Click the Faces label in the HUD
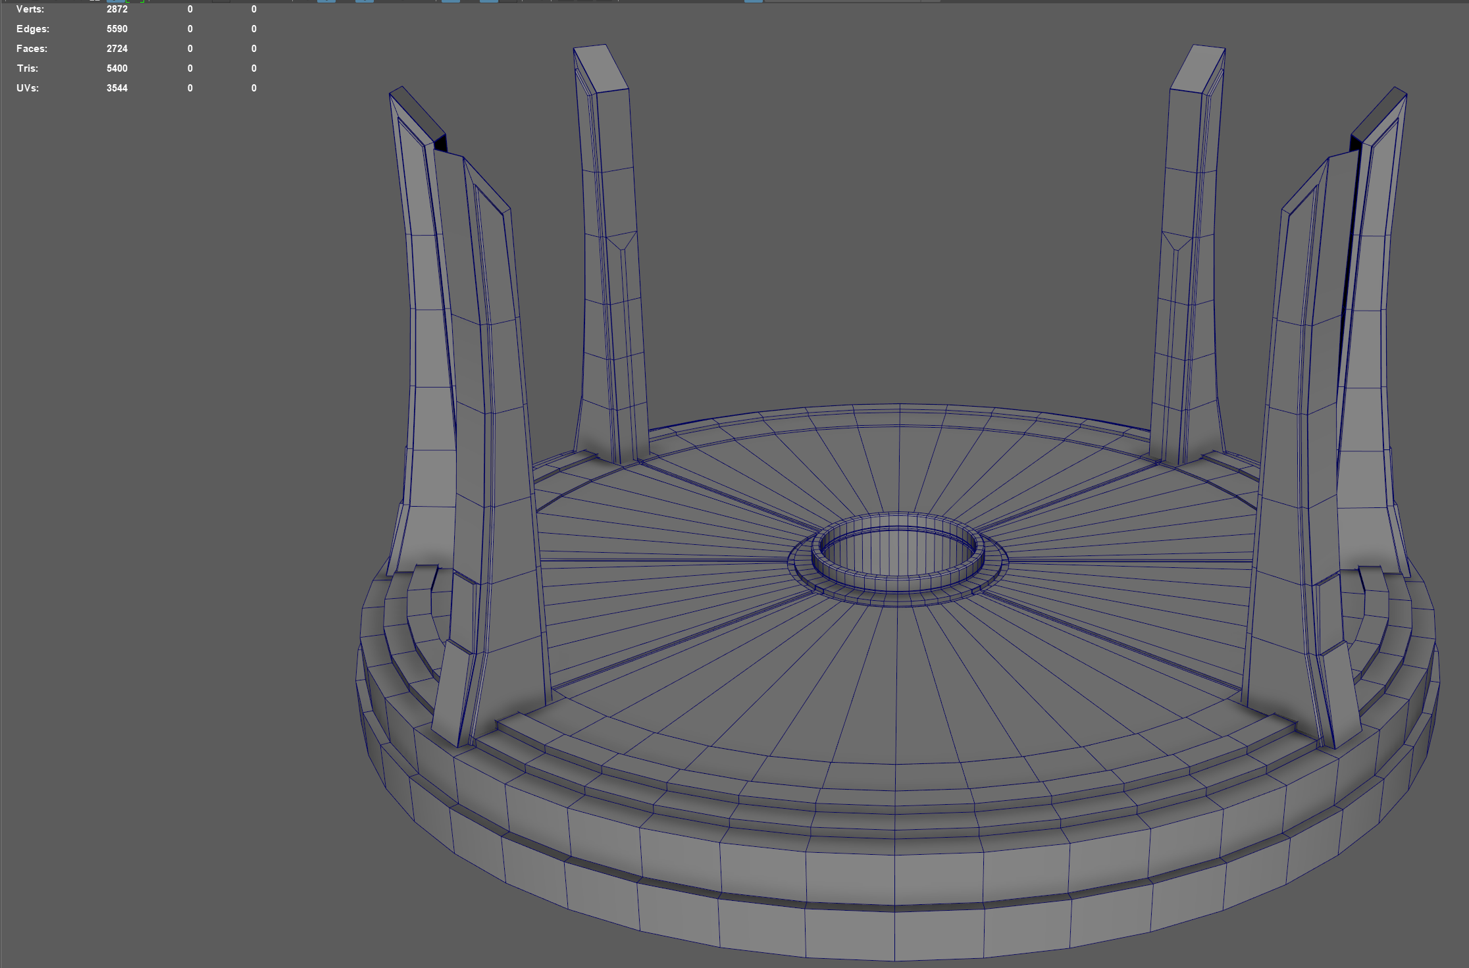The height and width of the screenshot is (968, 1469). coord(32,49)
